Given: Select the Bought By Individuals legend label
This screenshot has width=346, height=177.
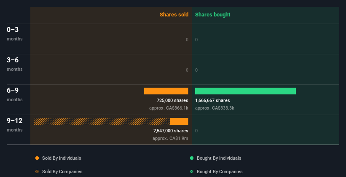Looking at the screenshot, I should point(219,158).
